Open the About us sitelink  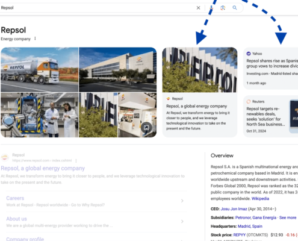point(16,219)
